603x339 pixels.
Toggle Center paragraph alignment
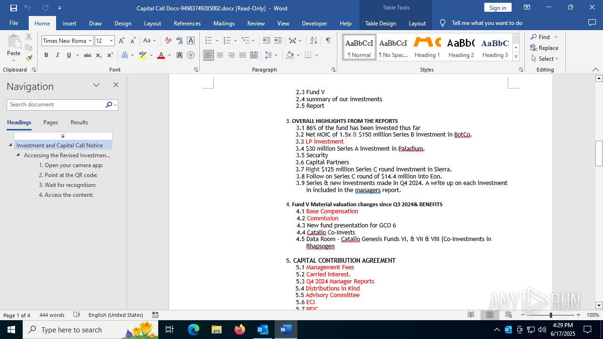(x=220, y=55)
